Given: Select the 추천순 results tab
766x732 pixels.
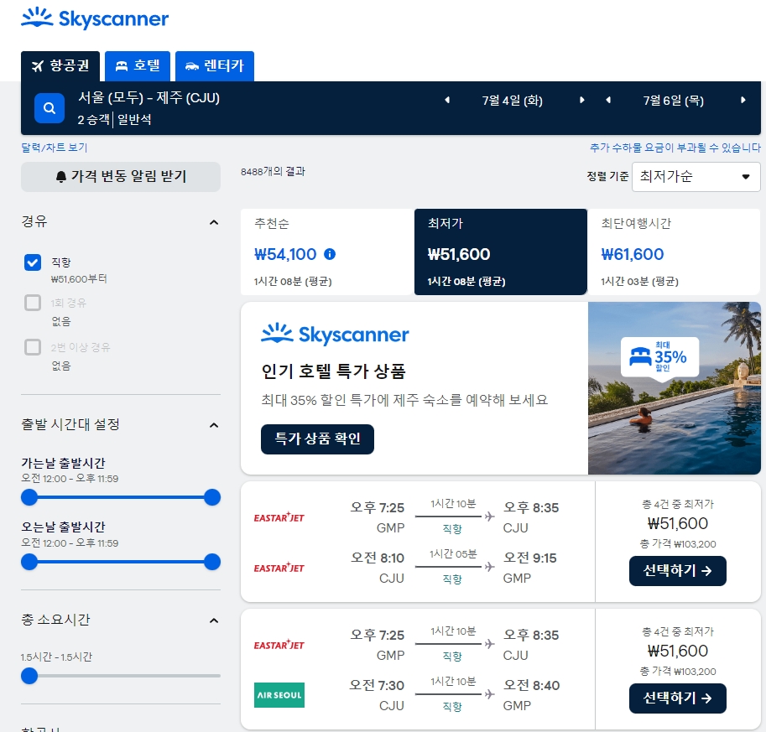Looking at the screenshot, I should pos(326,252).
